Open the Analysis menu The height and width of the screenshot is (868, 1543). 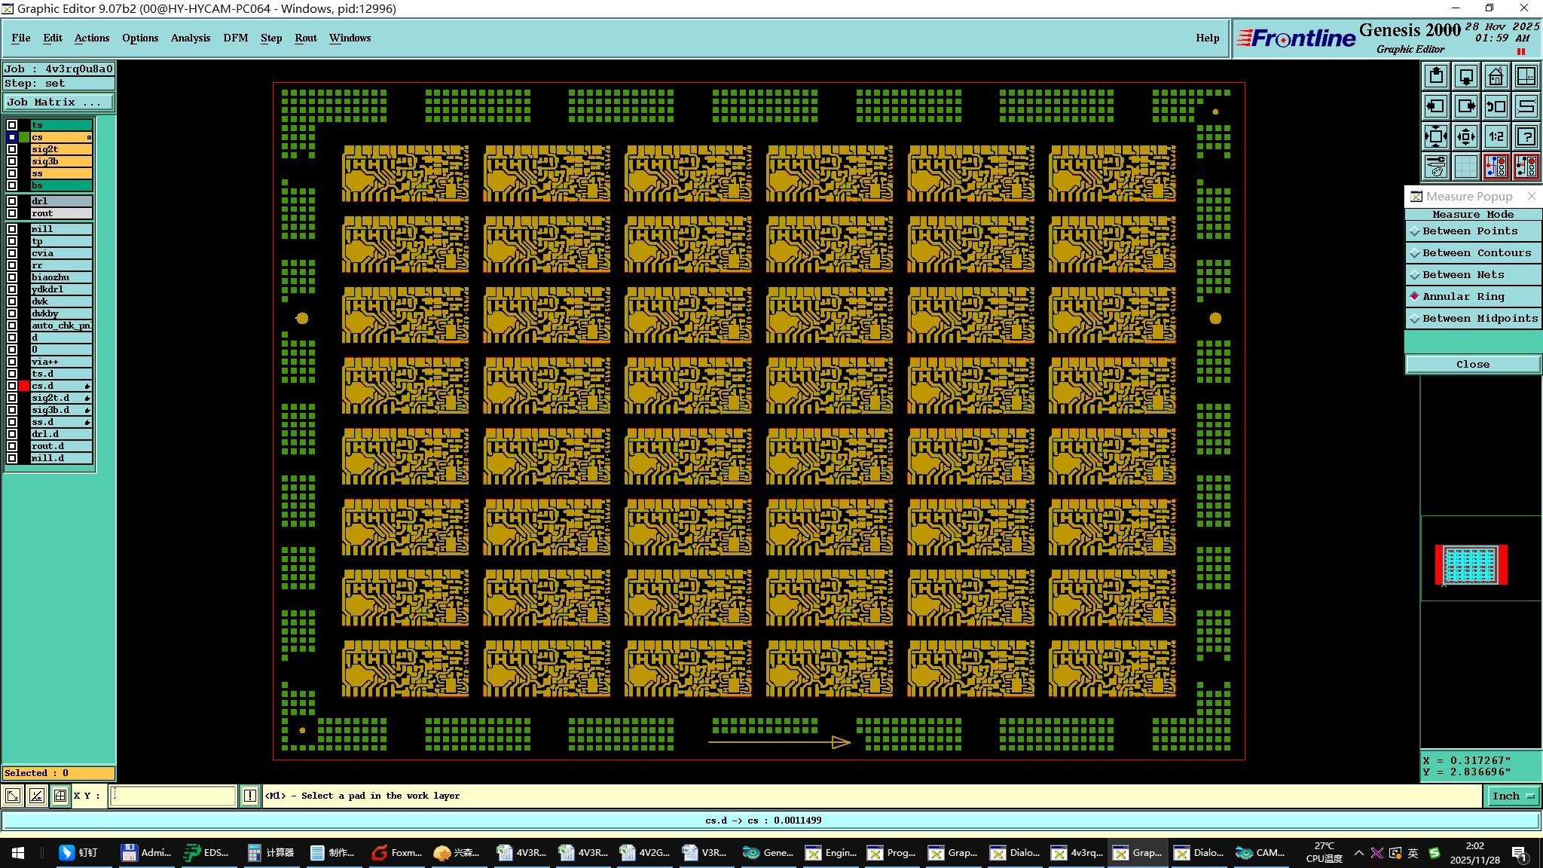[x=190, y=38]
